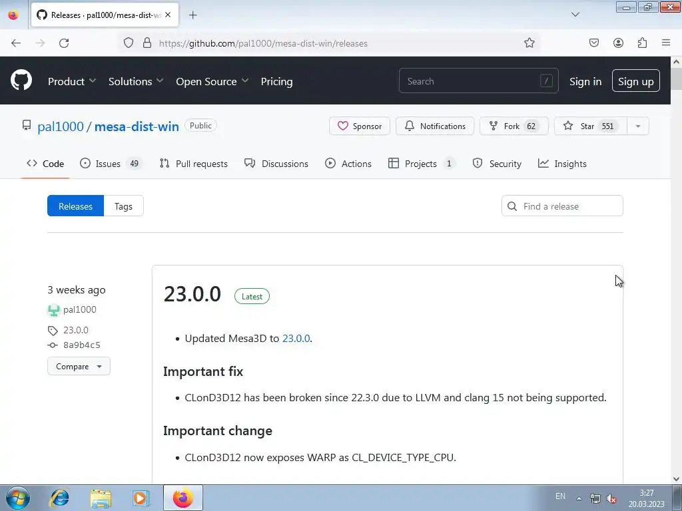Screen dimensions: 682x511
Task: Save page to Pocket
Action: click(593, 43)
